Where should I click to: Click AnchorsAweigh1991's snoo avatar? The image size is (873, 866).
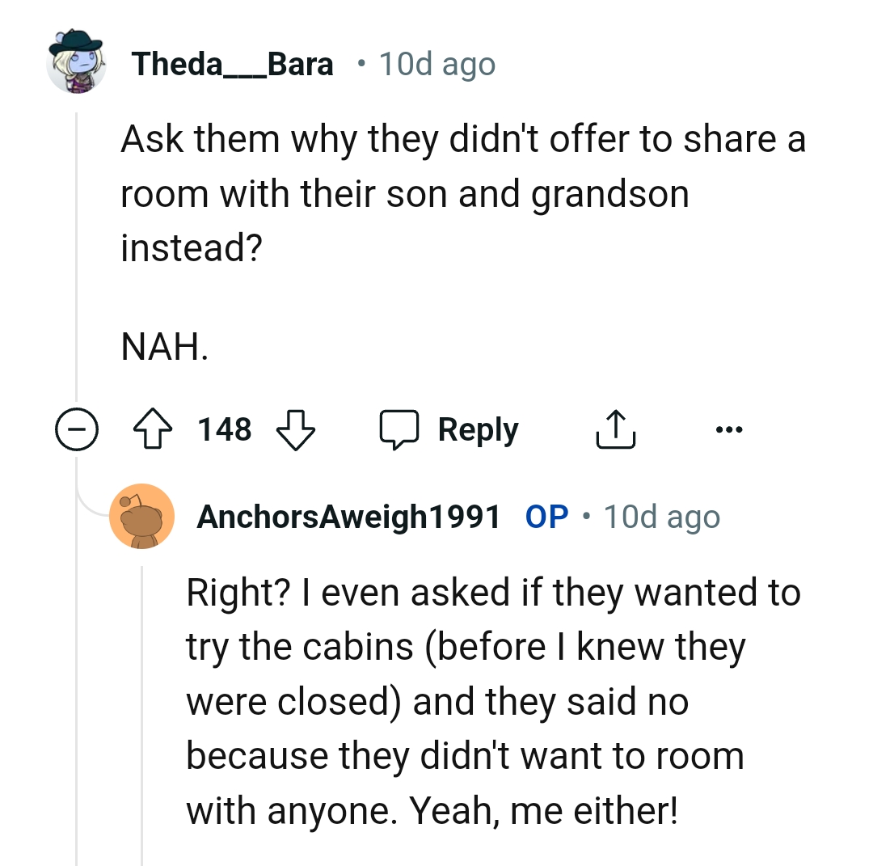point(142,517)
